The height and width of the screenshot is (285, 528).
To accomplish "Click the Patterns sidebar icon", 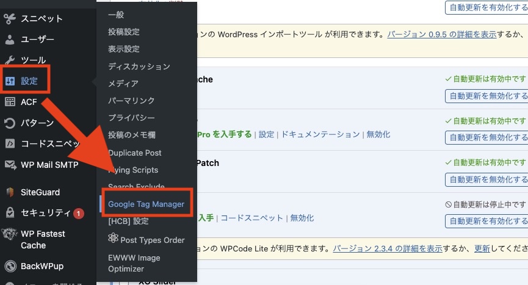I will [x=10, y=123].
